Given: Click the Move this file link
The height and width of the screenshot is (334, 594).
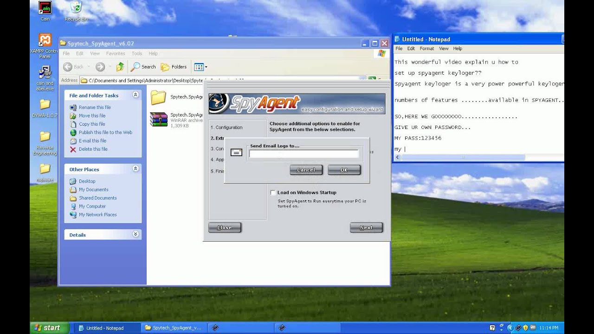Looking at the screenshot, I should [x=92, y=116].
